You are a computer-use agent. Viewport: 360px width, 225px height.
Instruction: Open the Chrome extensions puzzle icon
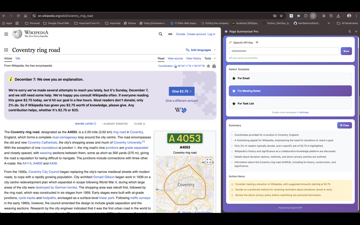(306, 16)
